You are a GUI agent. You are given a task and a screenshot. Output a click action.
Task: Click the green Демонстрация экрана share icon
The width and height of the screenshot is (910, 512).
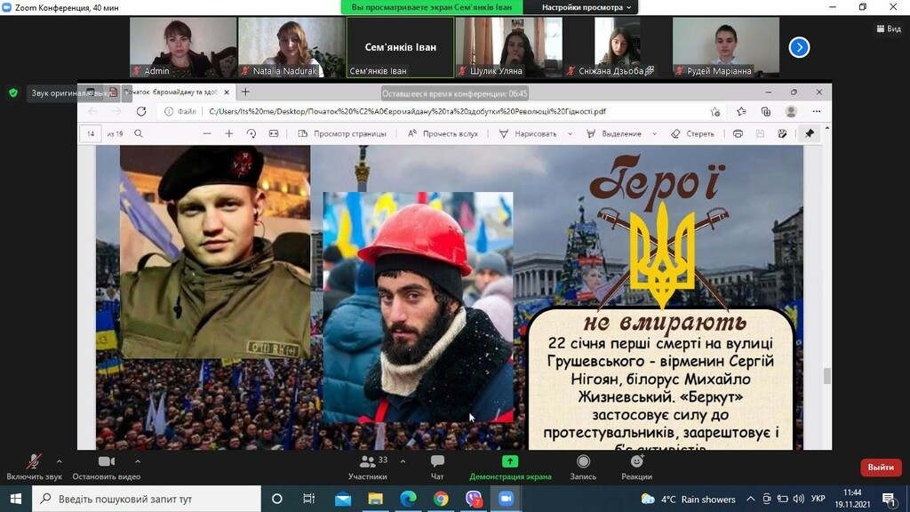509,461
